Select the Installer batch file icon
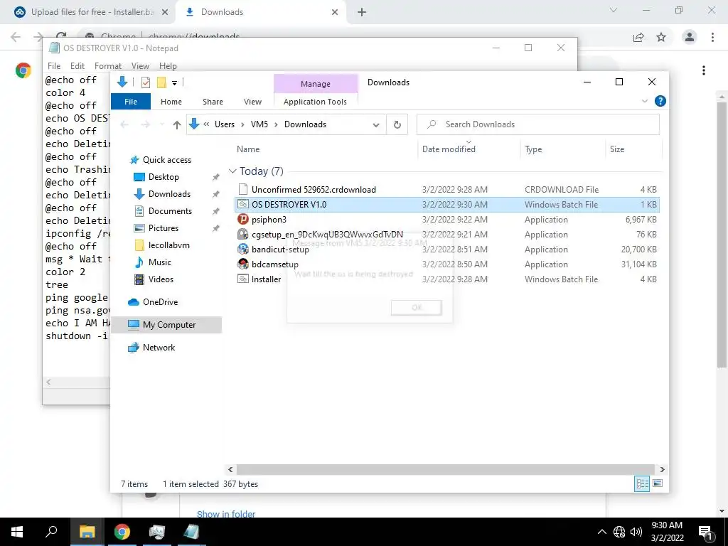728x546 pixels. tap(243, 279)
